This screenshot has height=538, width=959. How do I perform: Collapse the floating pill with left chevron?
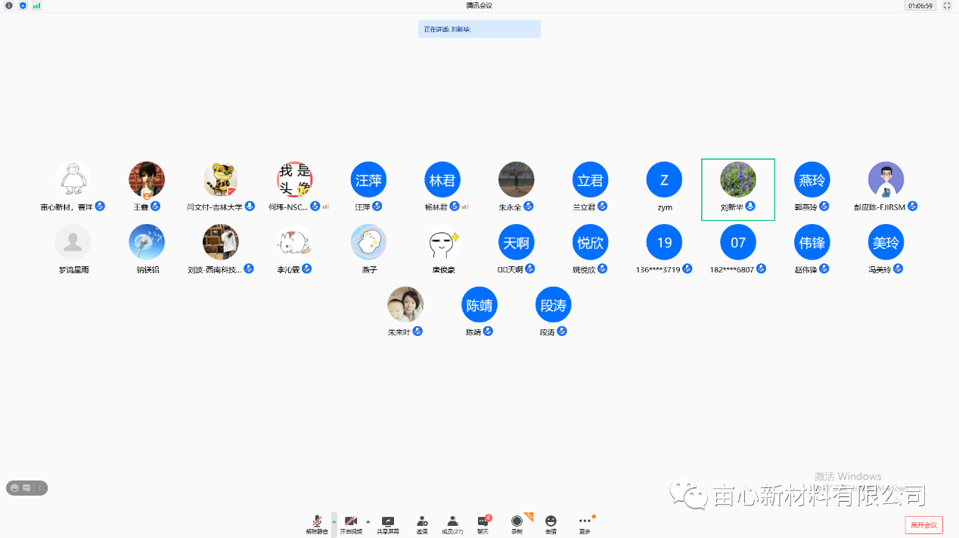coord(40,488)
